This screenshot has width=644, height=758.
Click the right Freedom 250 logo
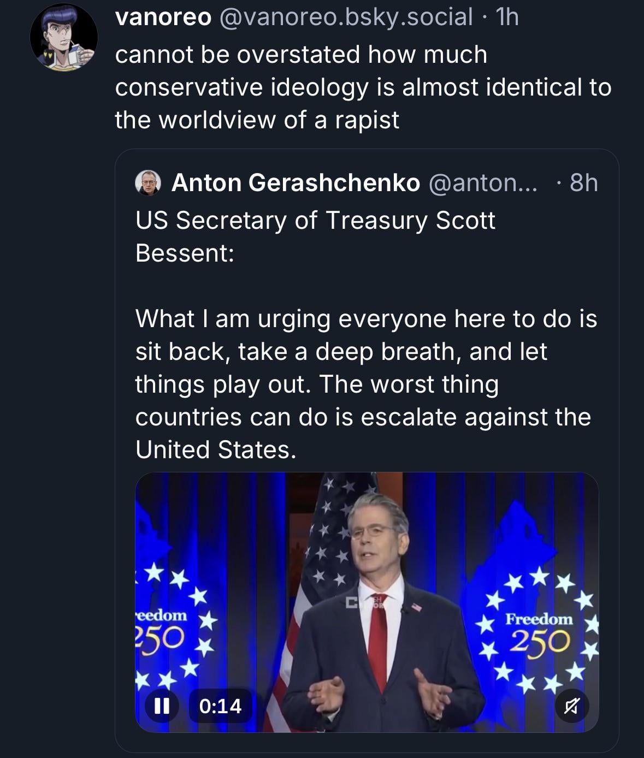(539, 631)
